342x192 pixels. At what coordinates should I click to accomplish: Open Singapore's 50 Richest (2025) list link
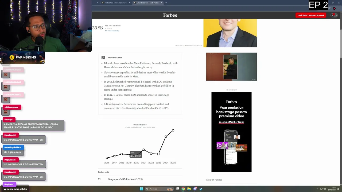125,179
